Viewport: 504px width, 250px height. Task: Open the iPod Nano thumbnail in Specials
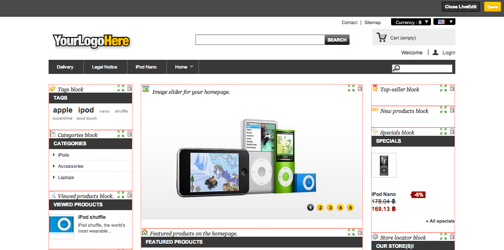click(384, 165)
